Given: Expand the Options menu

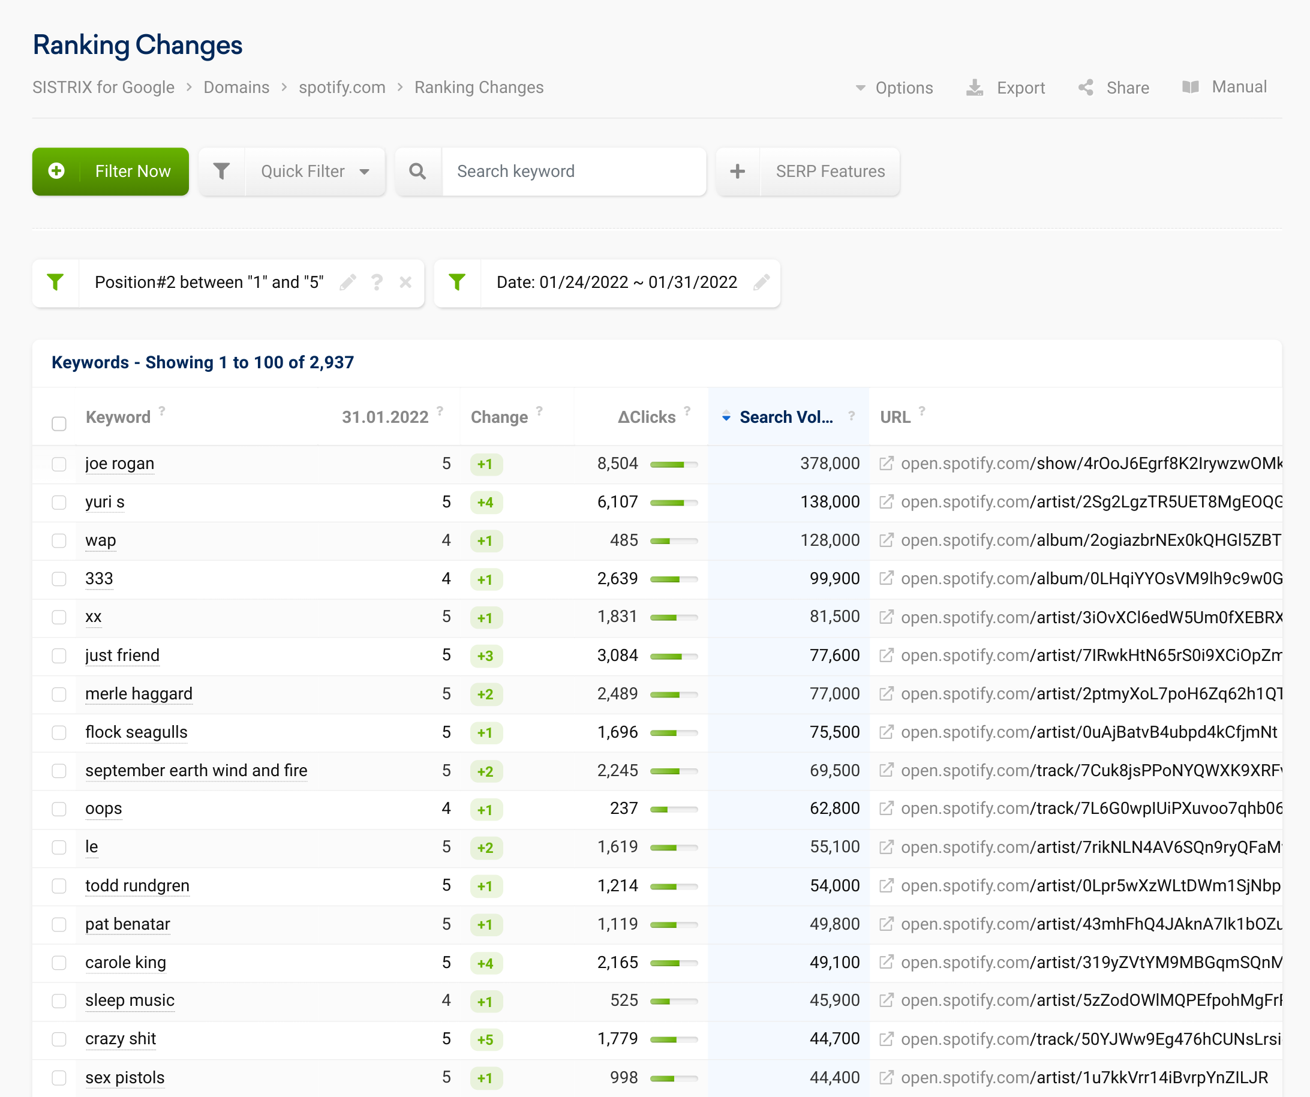Looking at the screenshot, I should (894, 88).
